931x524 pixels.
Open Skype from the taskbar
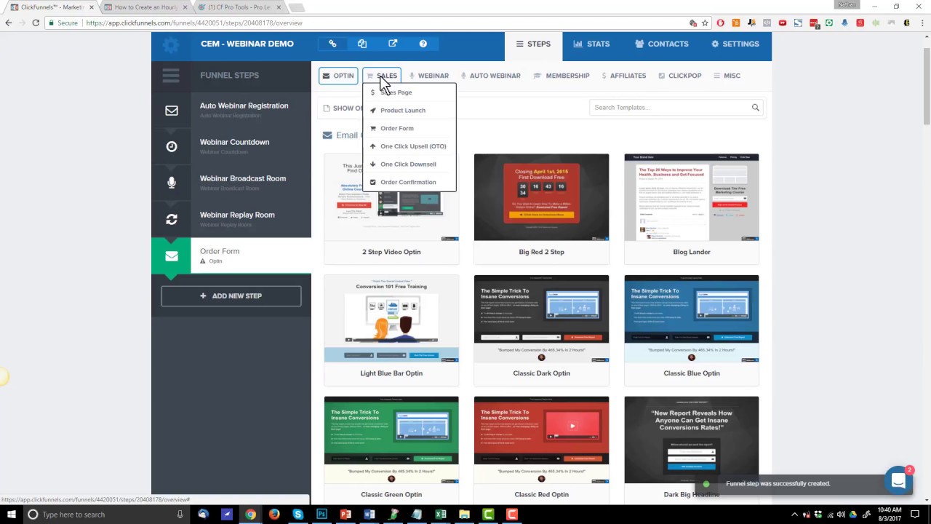point(297,515)
